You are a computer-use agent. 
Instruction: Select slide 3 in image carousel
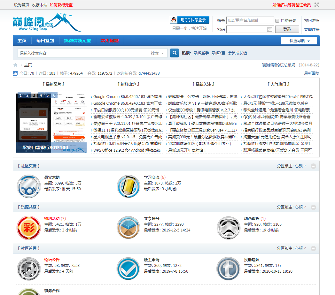tap(34, 95)
